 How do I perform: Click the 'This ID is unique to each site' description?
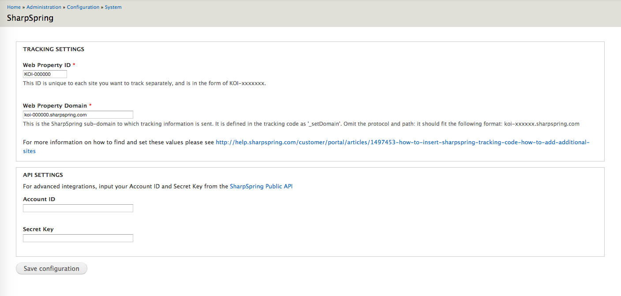(x=145, y=83)
